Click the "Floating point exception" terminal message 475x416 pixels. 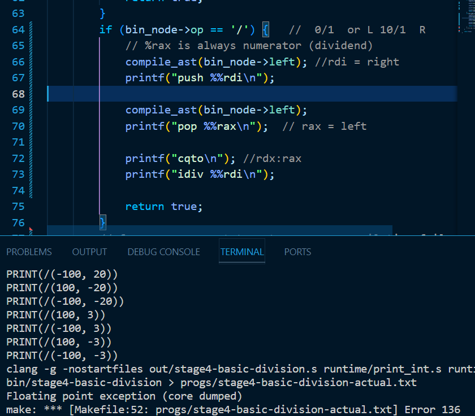coord(80,396)
